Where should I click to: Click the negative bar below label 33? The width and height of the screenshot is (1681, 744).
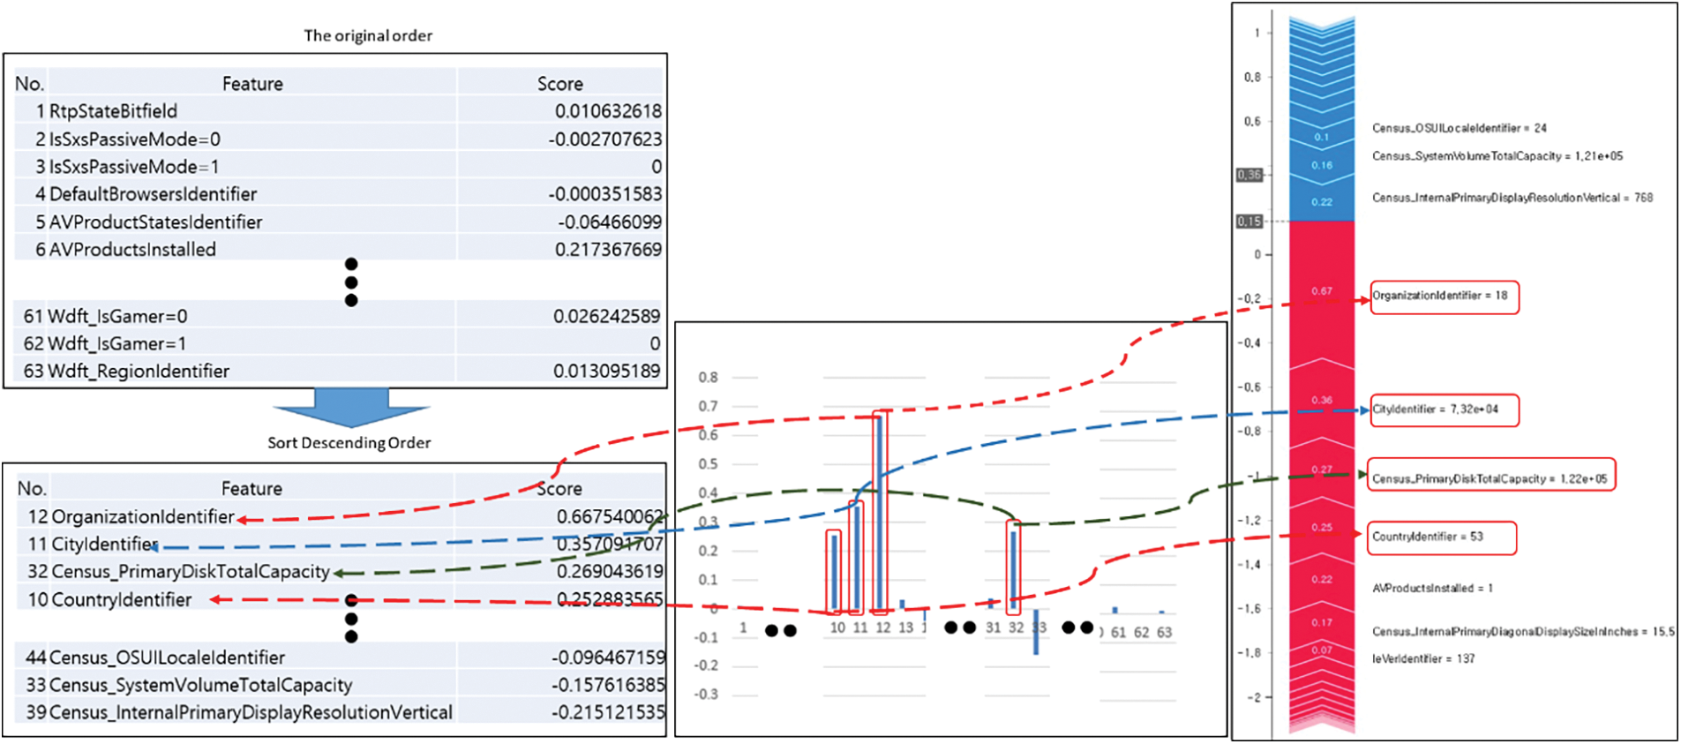tap(1036, 632)
